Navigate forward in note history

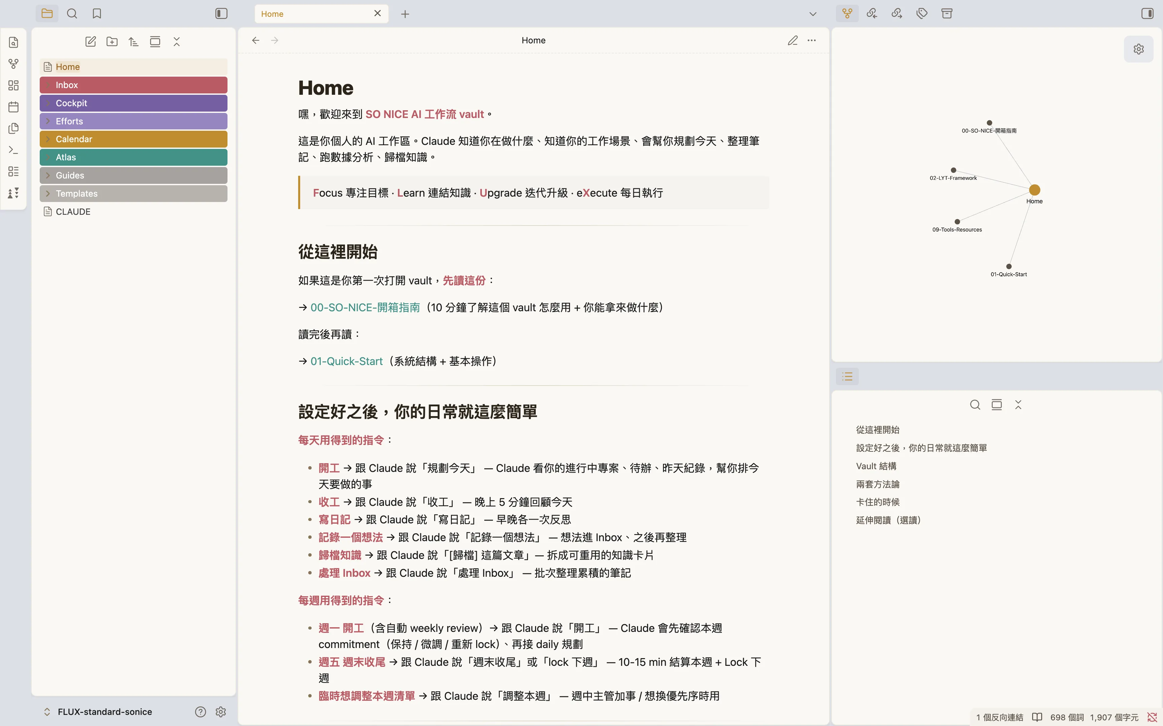click(275, 40)
